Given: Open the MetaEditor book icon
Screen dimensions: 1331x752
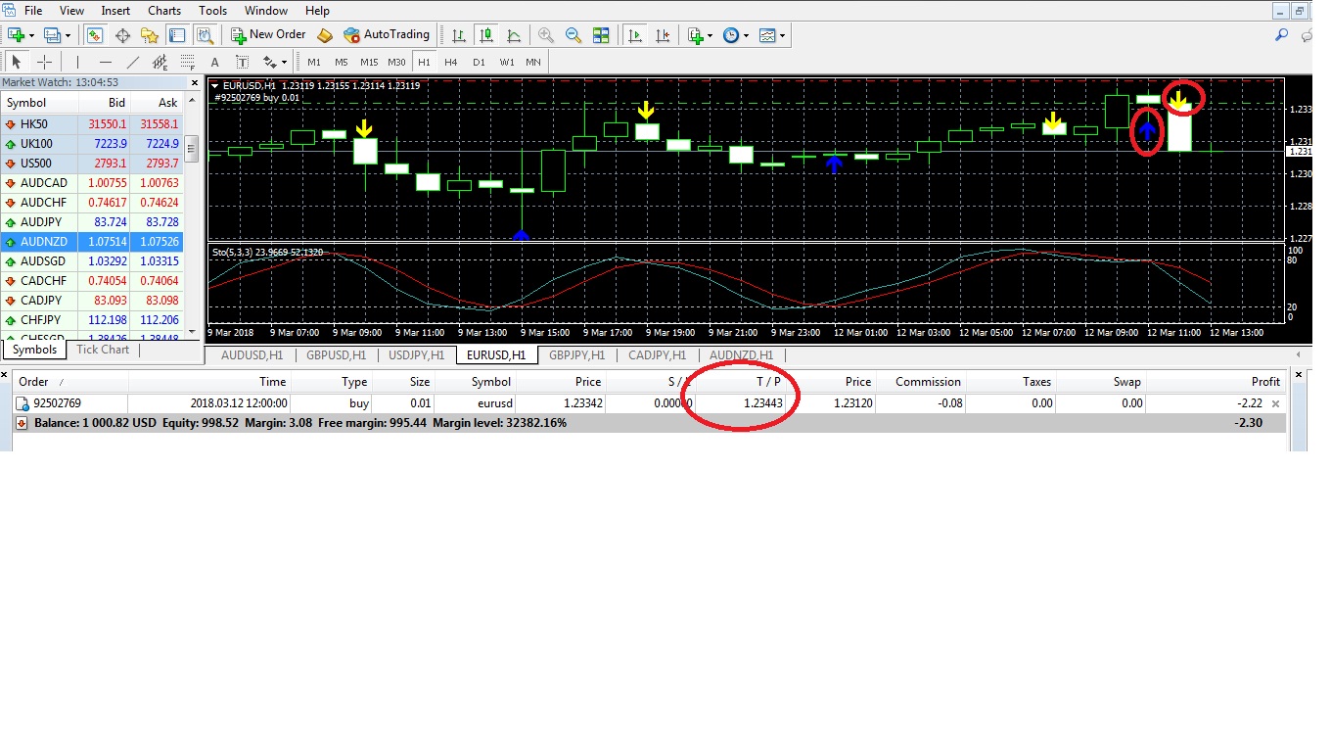Looking at the screenshot, I should point(326,35).
